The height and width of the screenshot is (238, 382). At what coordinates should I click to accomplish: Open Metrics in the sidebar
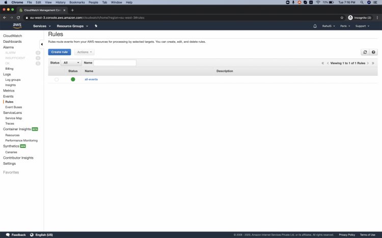click(9, 91)
